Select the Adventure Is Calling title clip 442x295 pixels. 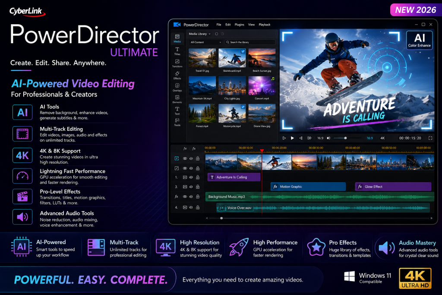click(234, 177)
